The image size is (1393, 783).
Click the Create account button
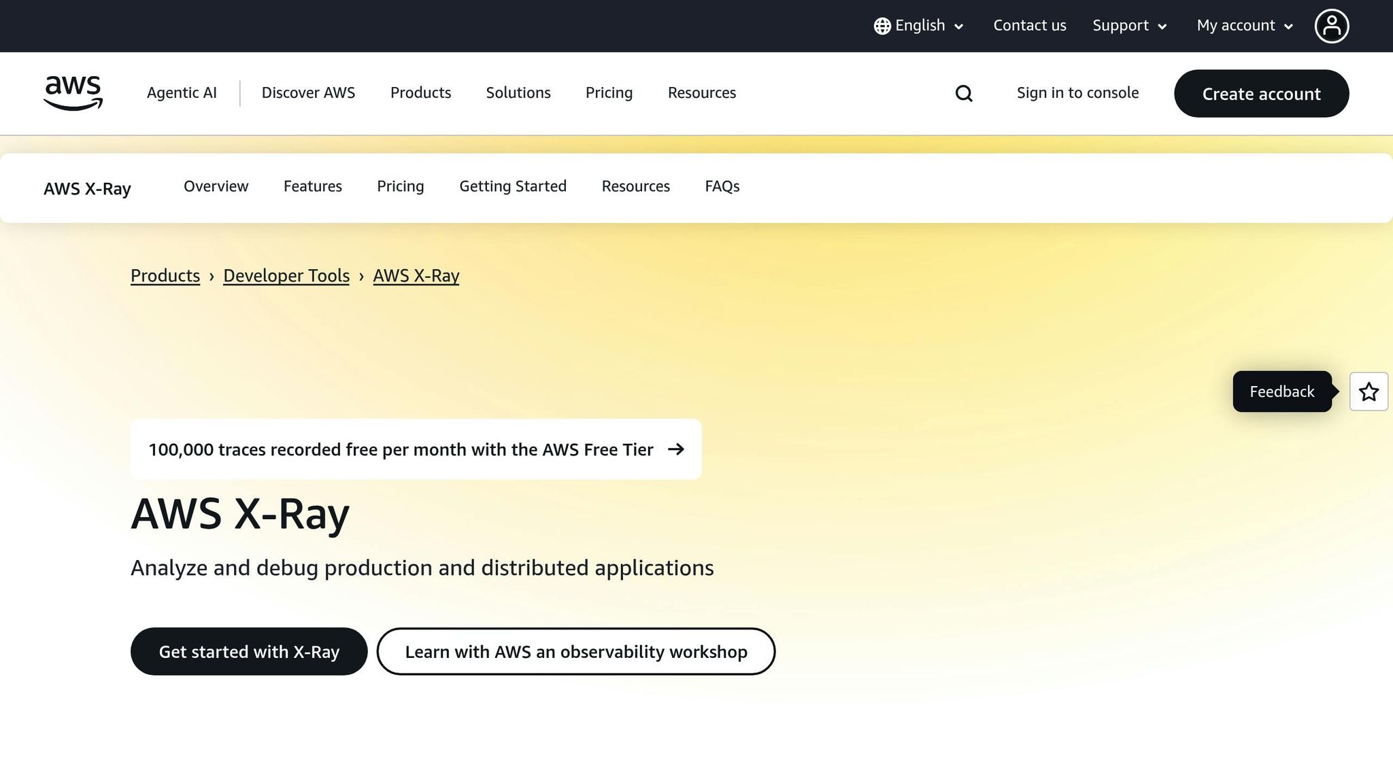coord(1261,94)
